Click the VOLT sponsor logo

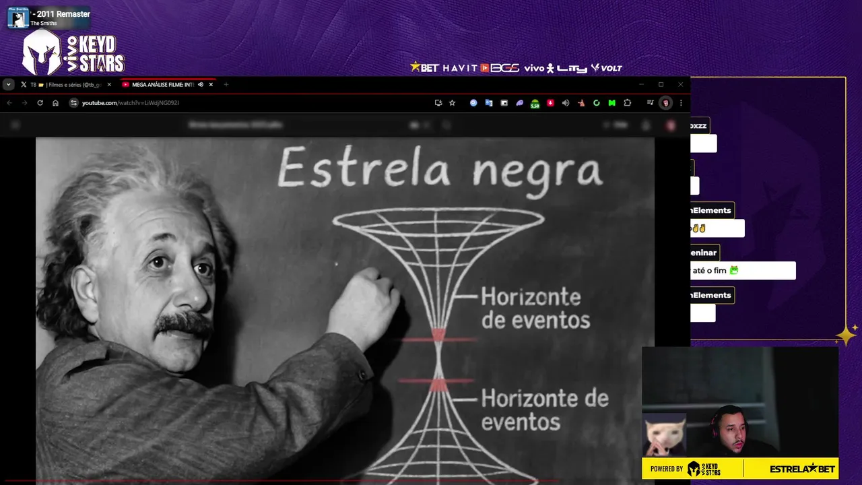[606, 68]
